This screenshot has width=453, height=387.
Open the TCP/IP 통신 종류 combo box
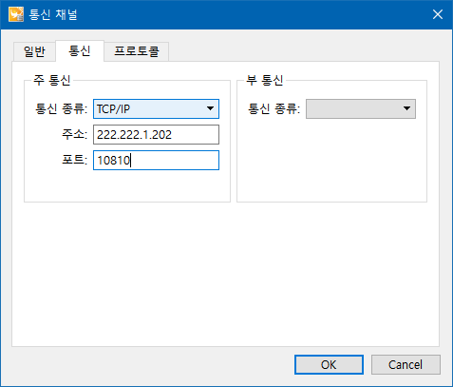point(156,109)
